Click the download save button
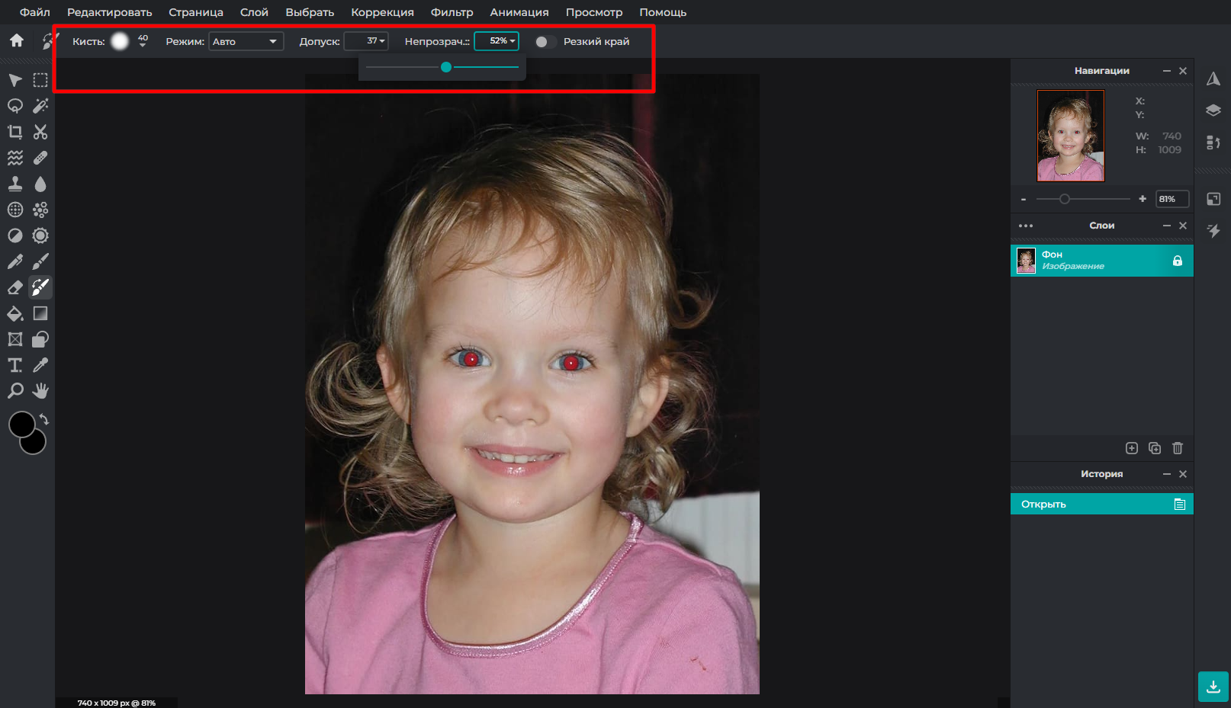Viewport: 1231px width, 708px height. coord(1213,687)
